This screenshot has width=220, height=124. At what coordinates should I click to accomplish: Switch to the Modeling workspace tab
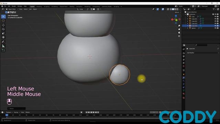click(39, 7)
